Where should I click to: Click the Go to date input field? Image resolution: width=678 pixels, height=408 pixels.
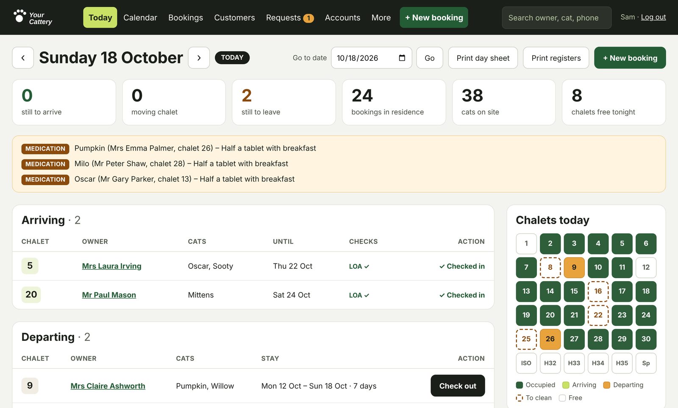point(371,58)
